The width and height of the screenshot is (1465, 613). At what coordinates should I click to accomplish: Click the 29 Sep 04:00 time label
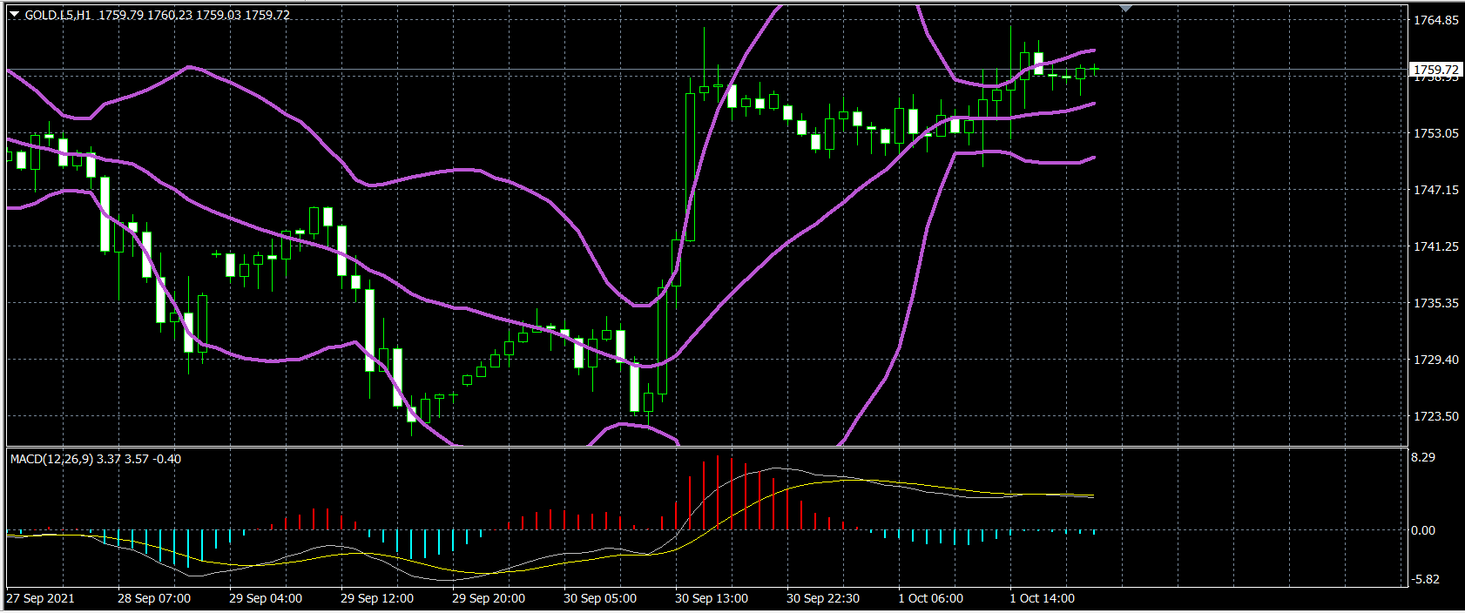(266, 598)
